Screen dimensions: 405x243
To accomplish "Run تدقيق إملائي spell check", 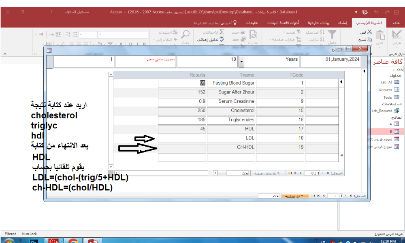I will point(211,39).
